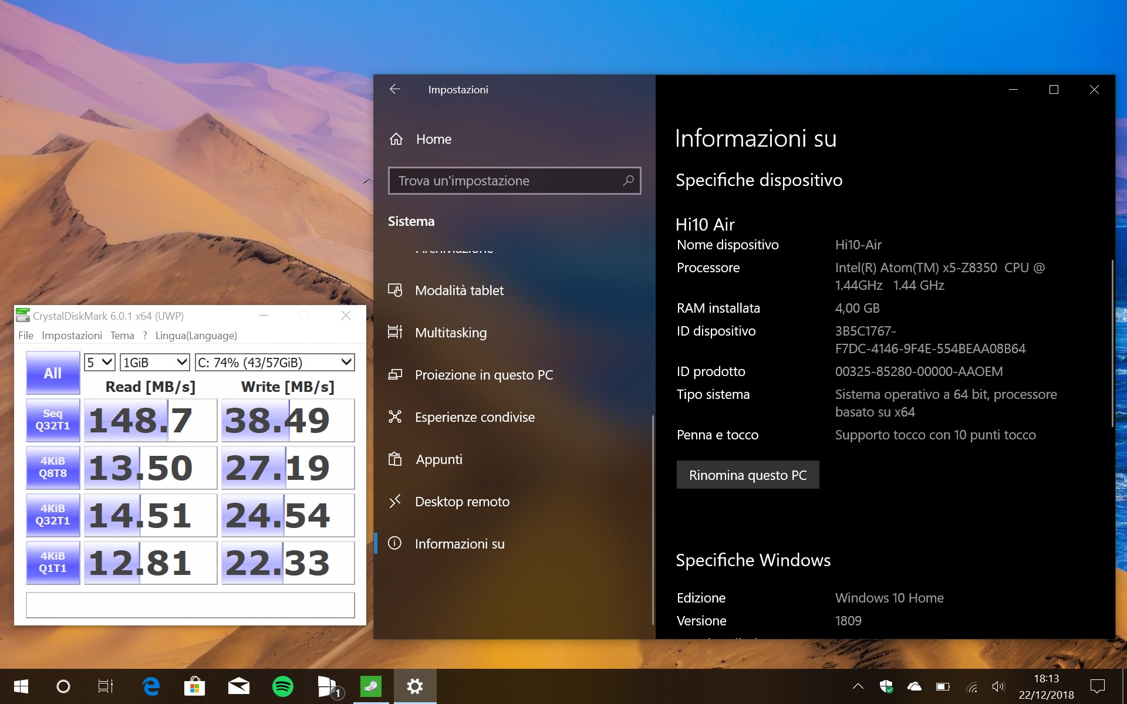
Task: Click 4KiB Q32T1 write value 24.54
Action: pos(288,515)
